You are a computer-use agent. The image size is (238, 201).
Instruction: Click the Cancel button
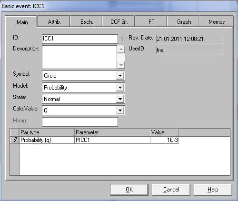click(x=171, y=190)
